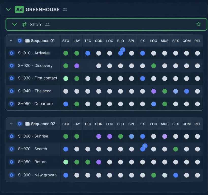Open gear icon for SH030 - First contact
Image resolution: width=208 pixels, height=195 pixels.
pos(12,78)
